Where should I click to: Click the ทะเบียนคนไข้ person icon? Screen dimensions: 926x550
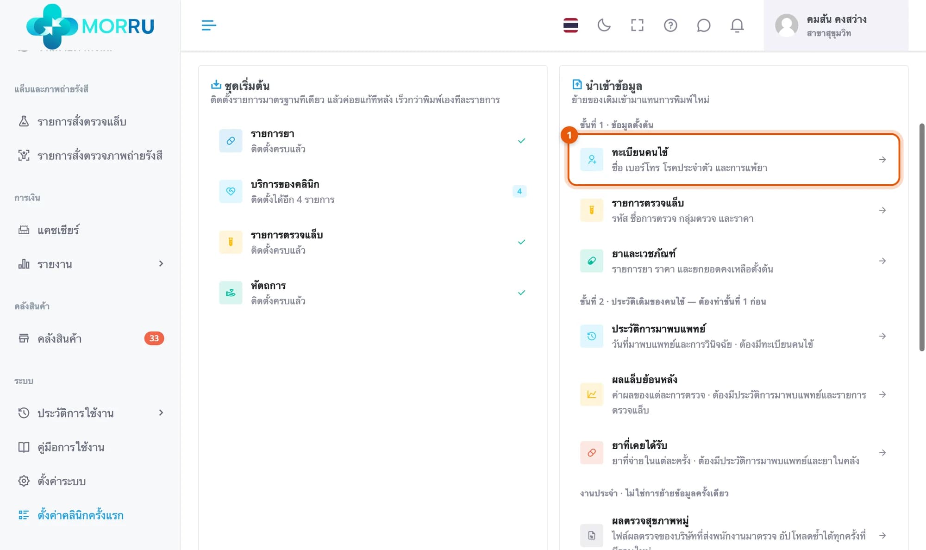click(592, 159)
